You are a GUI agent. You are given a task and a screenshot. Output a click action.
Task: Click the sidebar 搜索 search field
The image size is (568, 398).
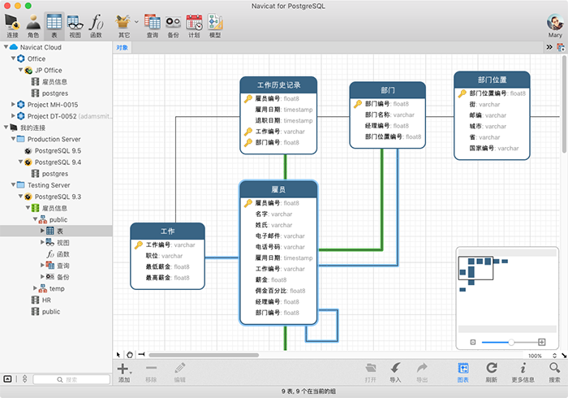(x=71, y=379)
